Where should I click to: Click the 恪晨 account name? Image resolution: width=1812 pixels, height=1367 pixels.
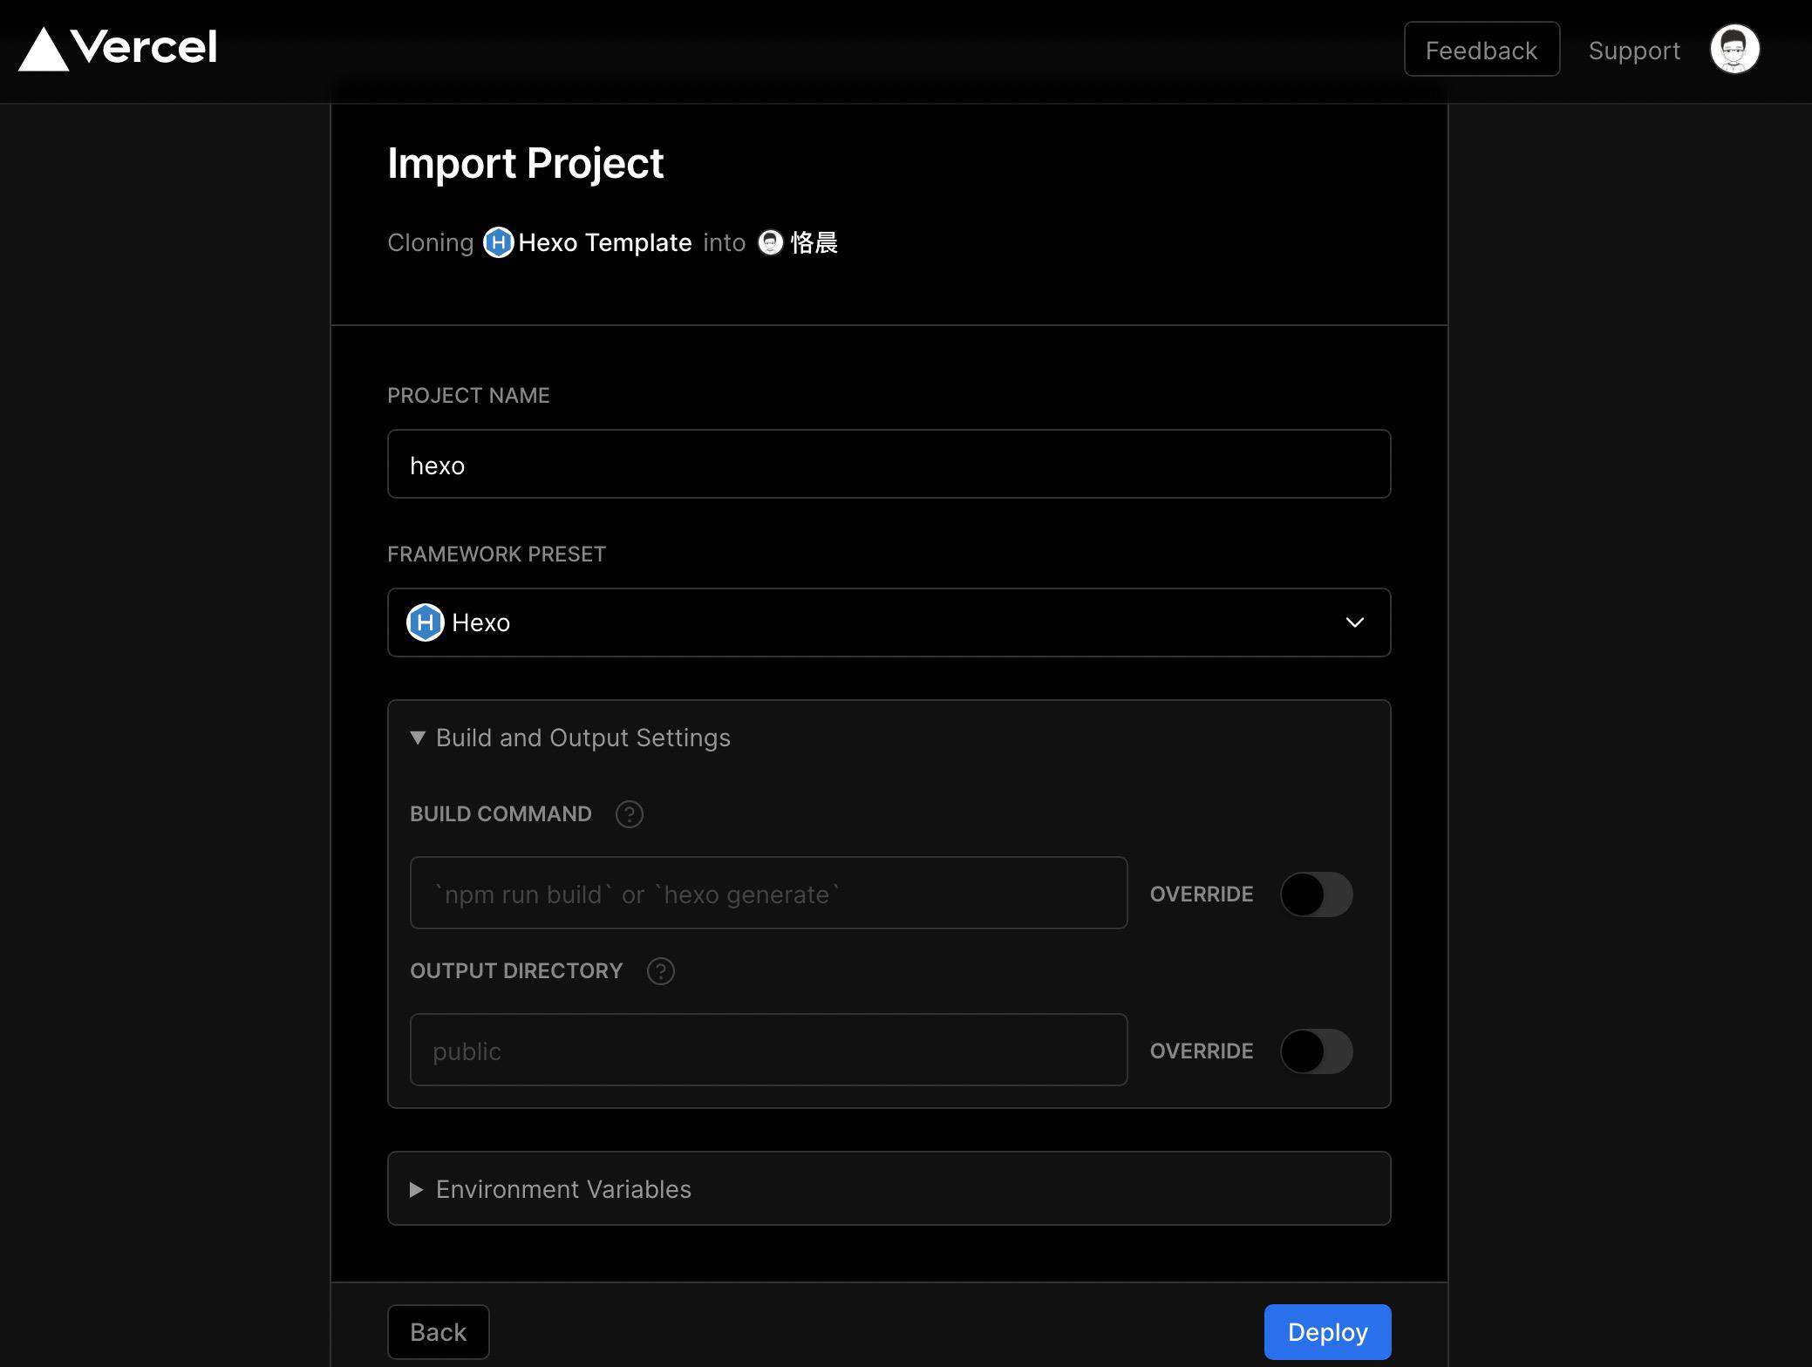tap(814, 242)
